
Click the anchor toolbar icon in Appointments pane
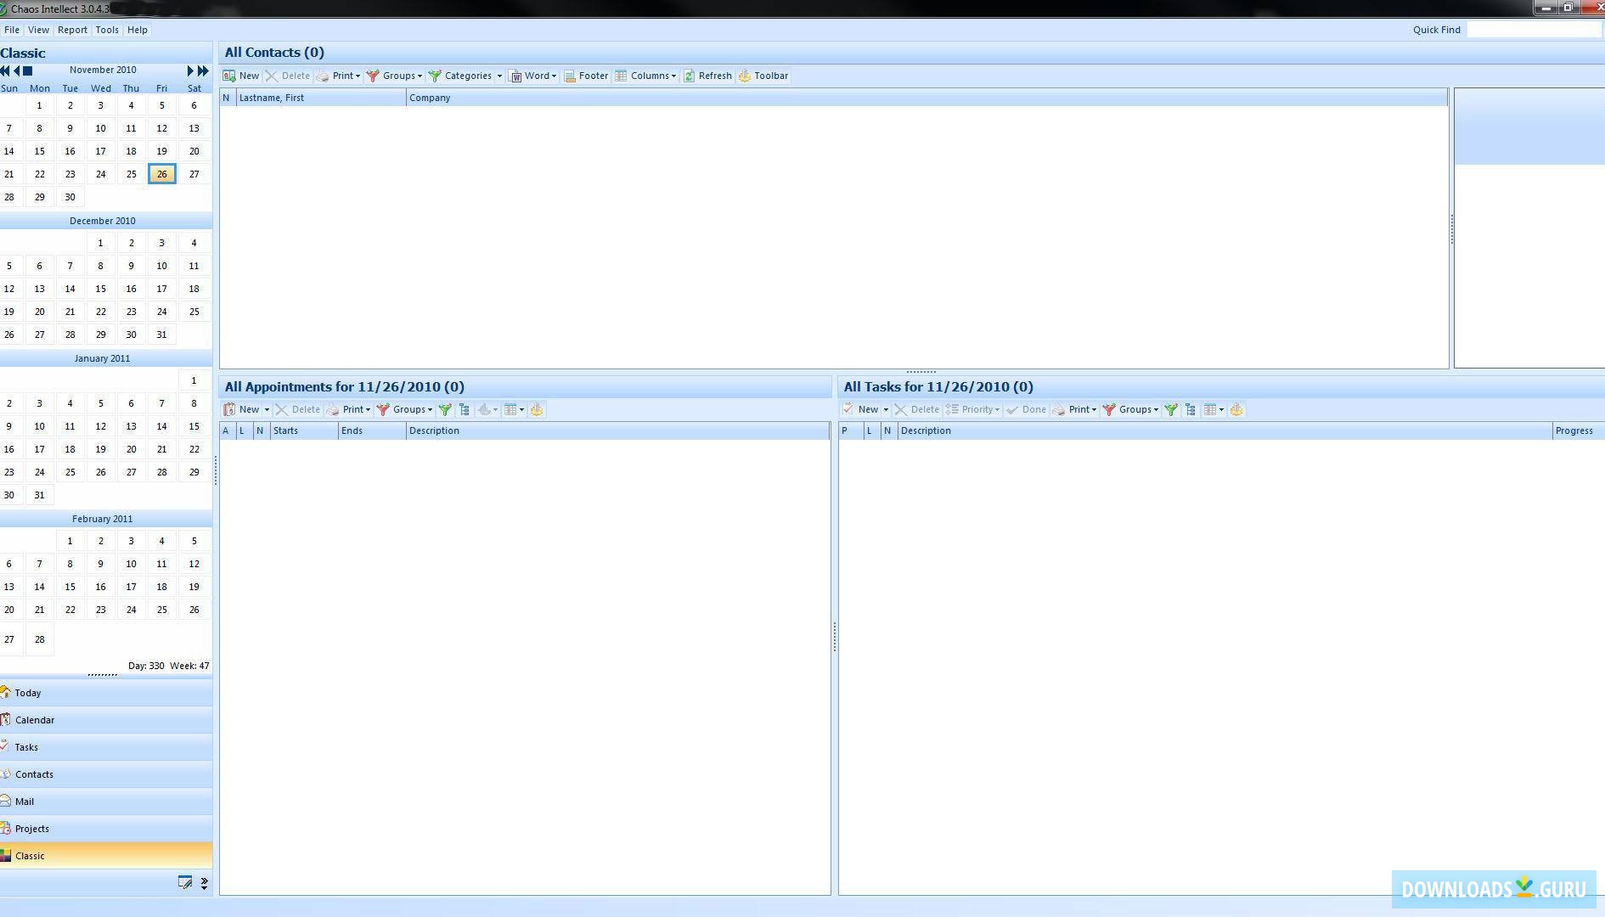tap(537, 409)
